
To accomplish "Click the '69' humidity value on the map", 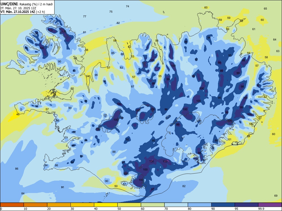I will coord(276,196).
